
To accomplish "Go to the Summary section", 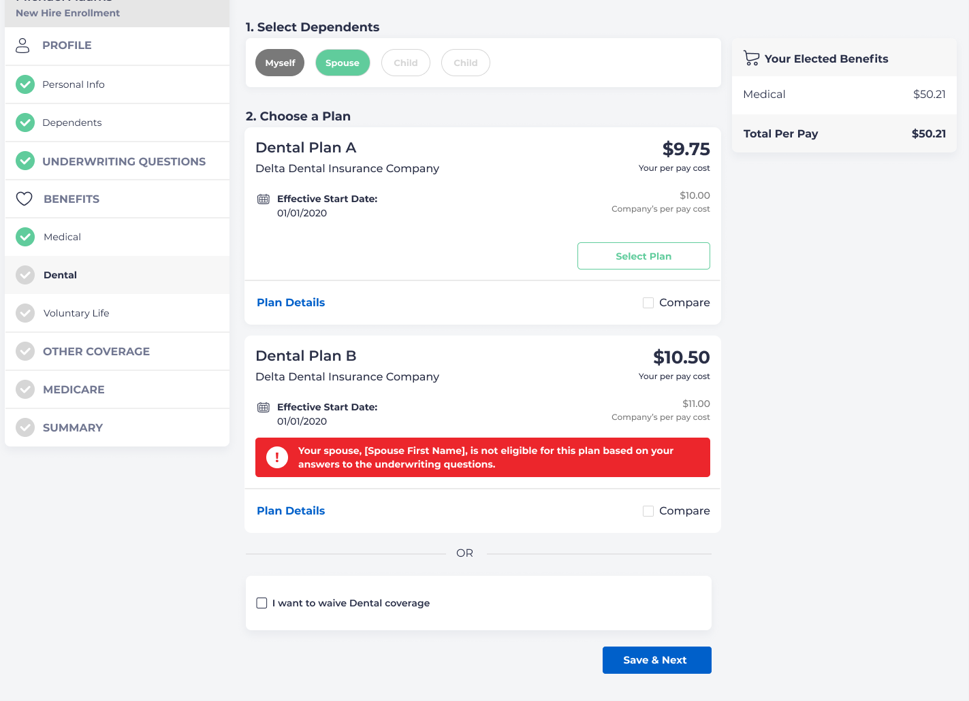I will tap(73, 427).
